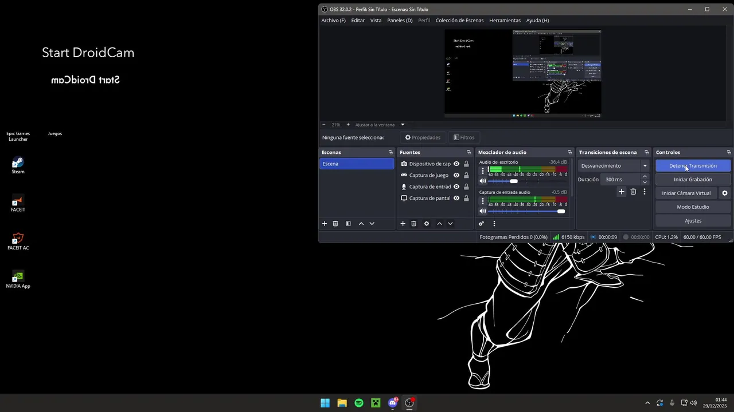Lock the Dispositivo de captura source
734x412 pixels.
coord(466,164)
